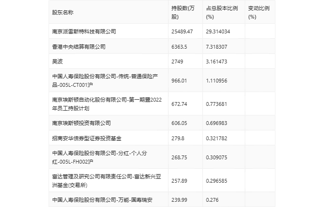
Task: Click the percentage 29.314034
Action: [x=218, y=31]
